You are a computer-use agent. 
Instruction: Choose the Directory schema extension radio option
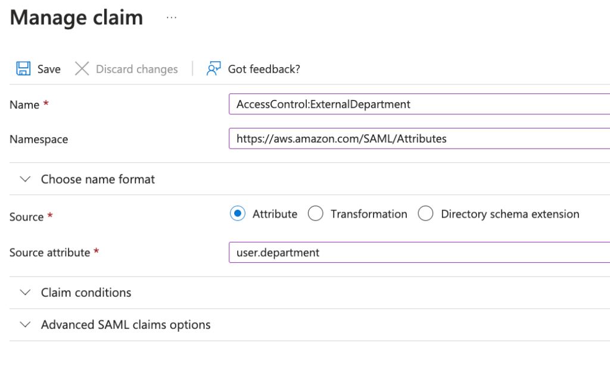pyautogui.click(x=425, y=214)
